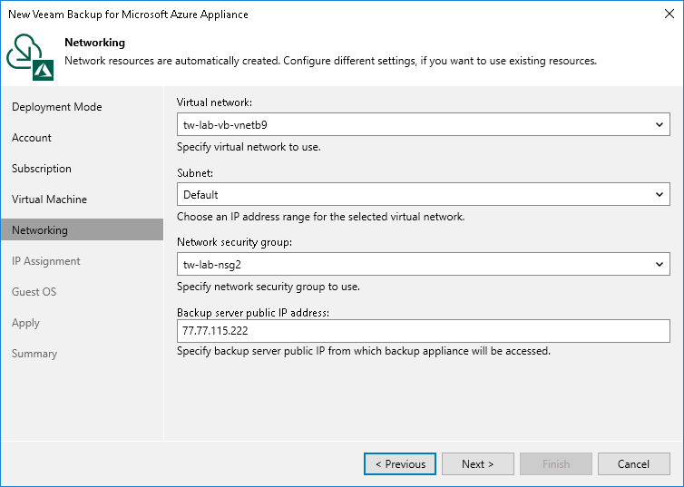
Task: Select the Guest OS step
Action: point(34,292)
